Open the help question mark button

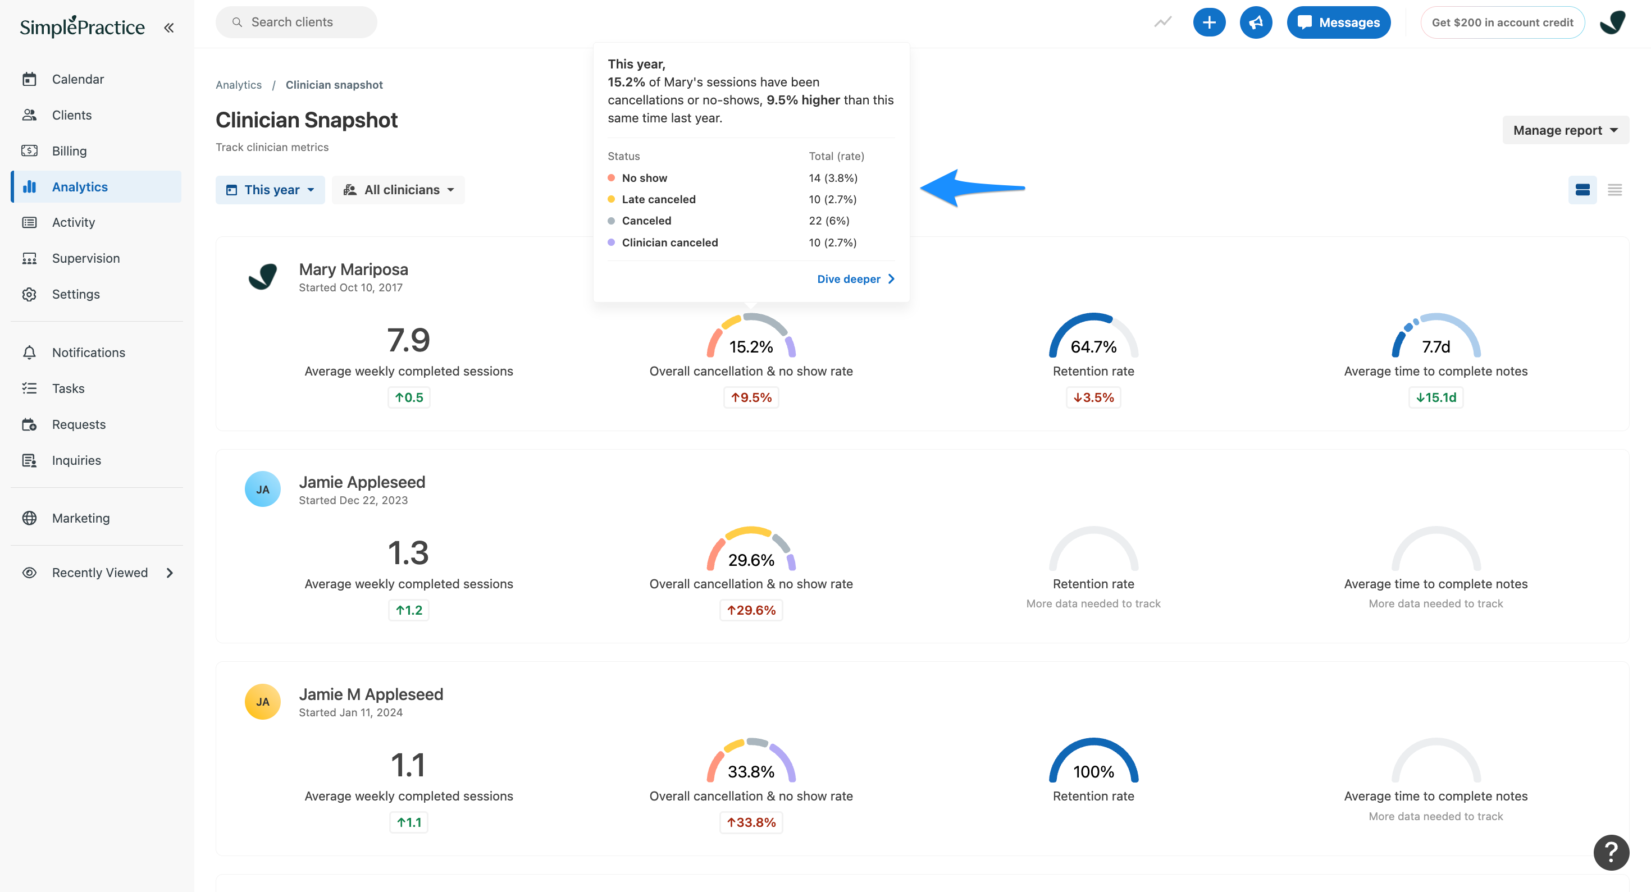(1611, 852)
